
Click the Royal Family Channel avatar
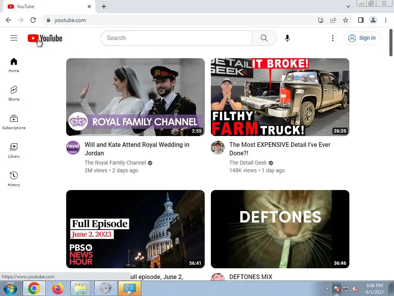[73, 148]
